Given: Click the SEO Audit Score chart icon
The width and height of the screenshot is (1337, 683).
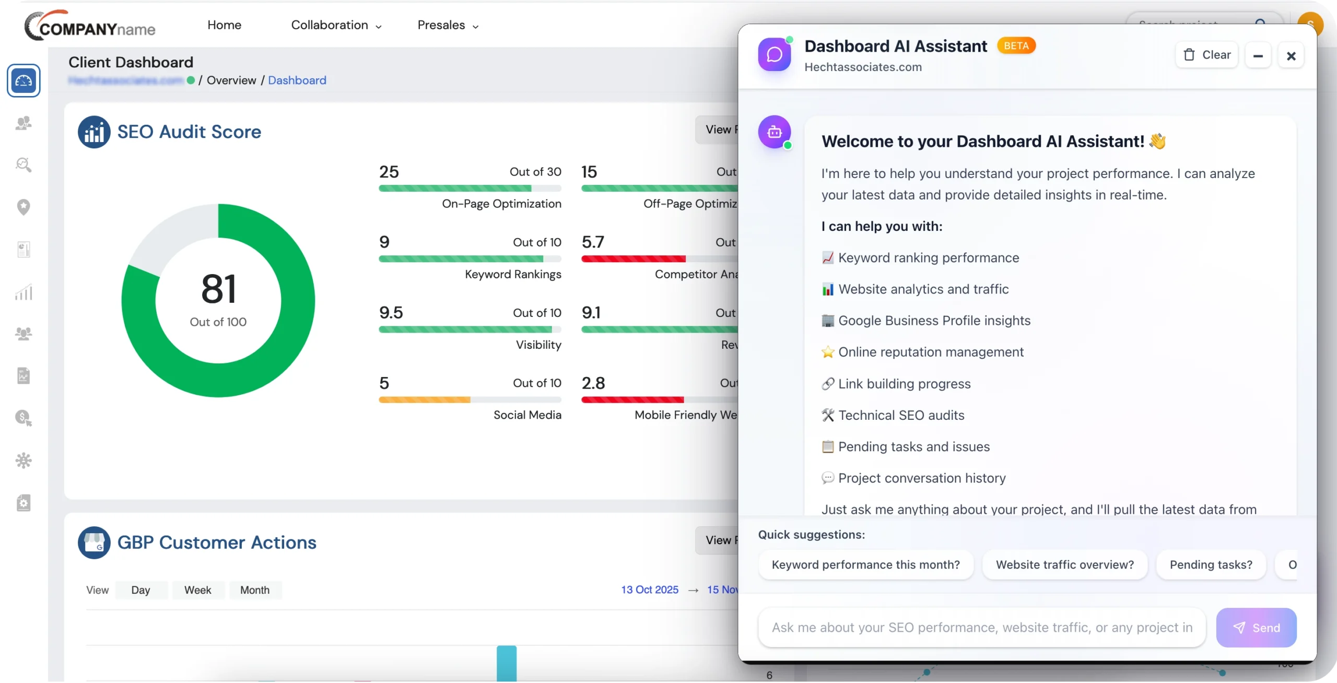Looking at the screenshot, I should (x=94, y=132).
